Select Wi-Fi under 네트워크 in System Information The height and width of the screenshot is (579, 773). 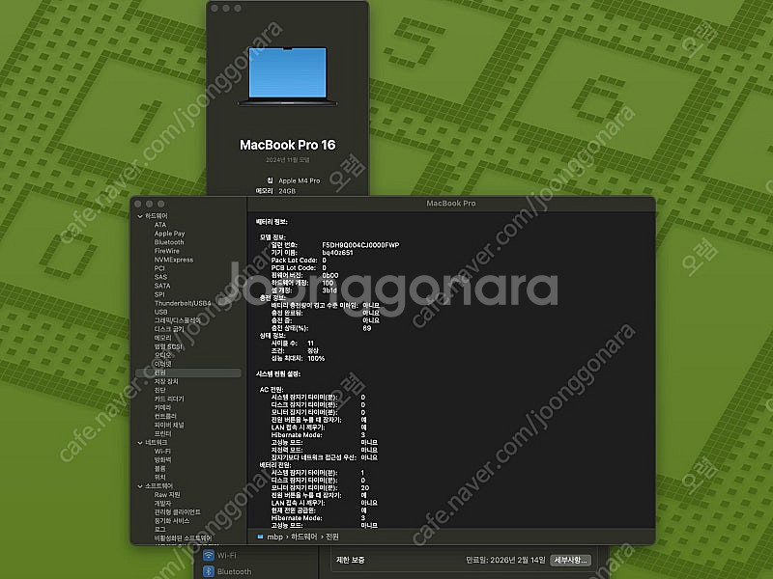tap(162, 452)
